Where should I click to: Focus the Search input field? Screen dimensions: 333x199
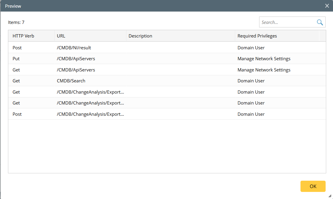pyautogui.click(x=287, y=22)
